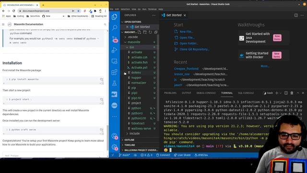Select the Get Started editor tab

click(x=174, y=15)
